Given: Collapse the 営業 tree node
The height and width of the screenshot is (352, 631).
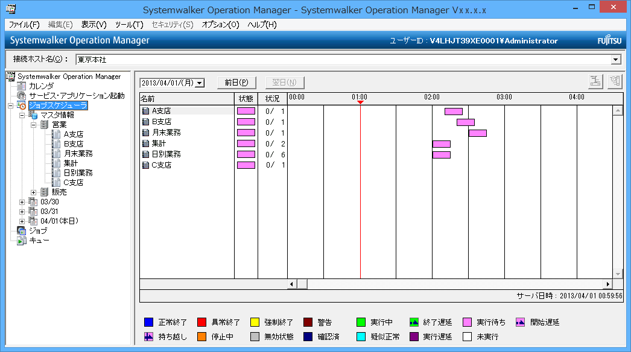Looking at the screenshot, I should pos(33,125).
